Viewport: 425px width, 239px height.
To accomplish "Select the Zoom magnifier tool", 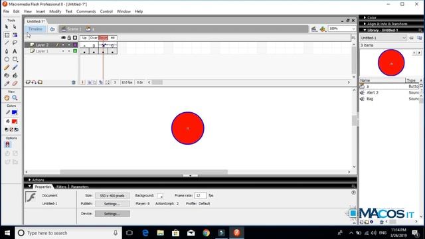I will [15, 98].
